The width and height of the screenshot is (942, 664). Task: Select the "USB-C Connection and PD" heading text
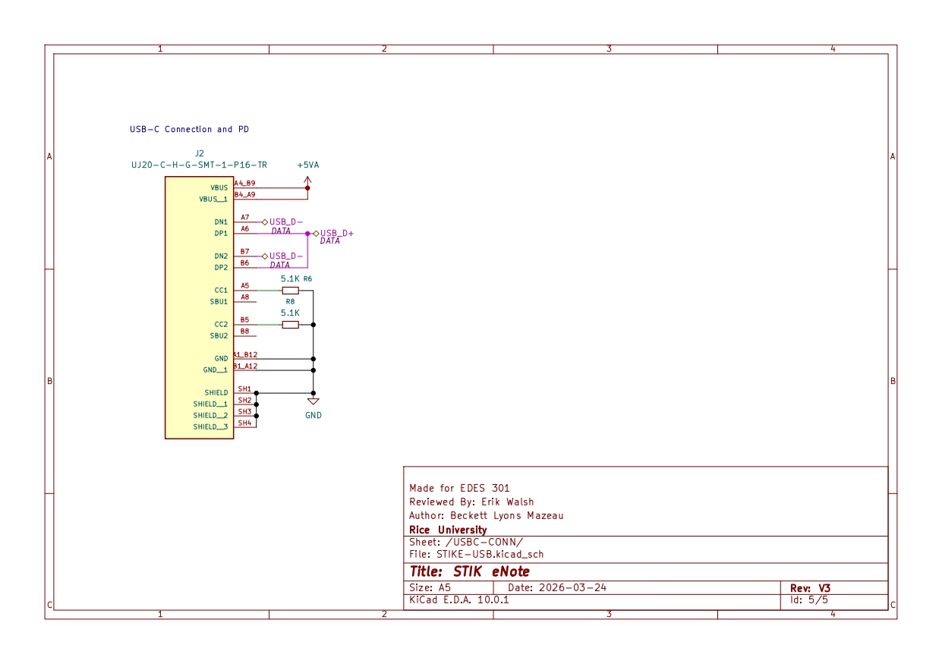pos(190,129)
